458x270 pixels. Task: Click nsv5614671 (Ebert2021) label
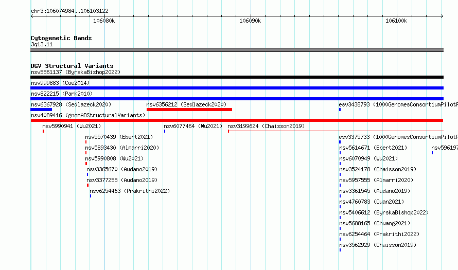(x=373, y=148)
